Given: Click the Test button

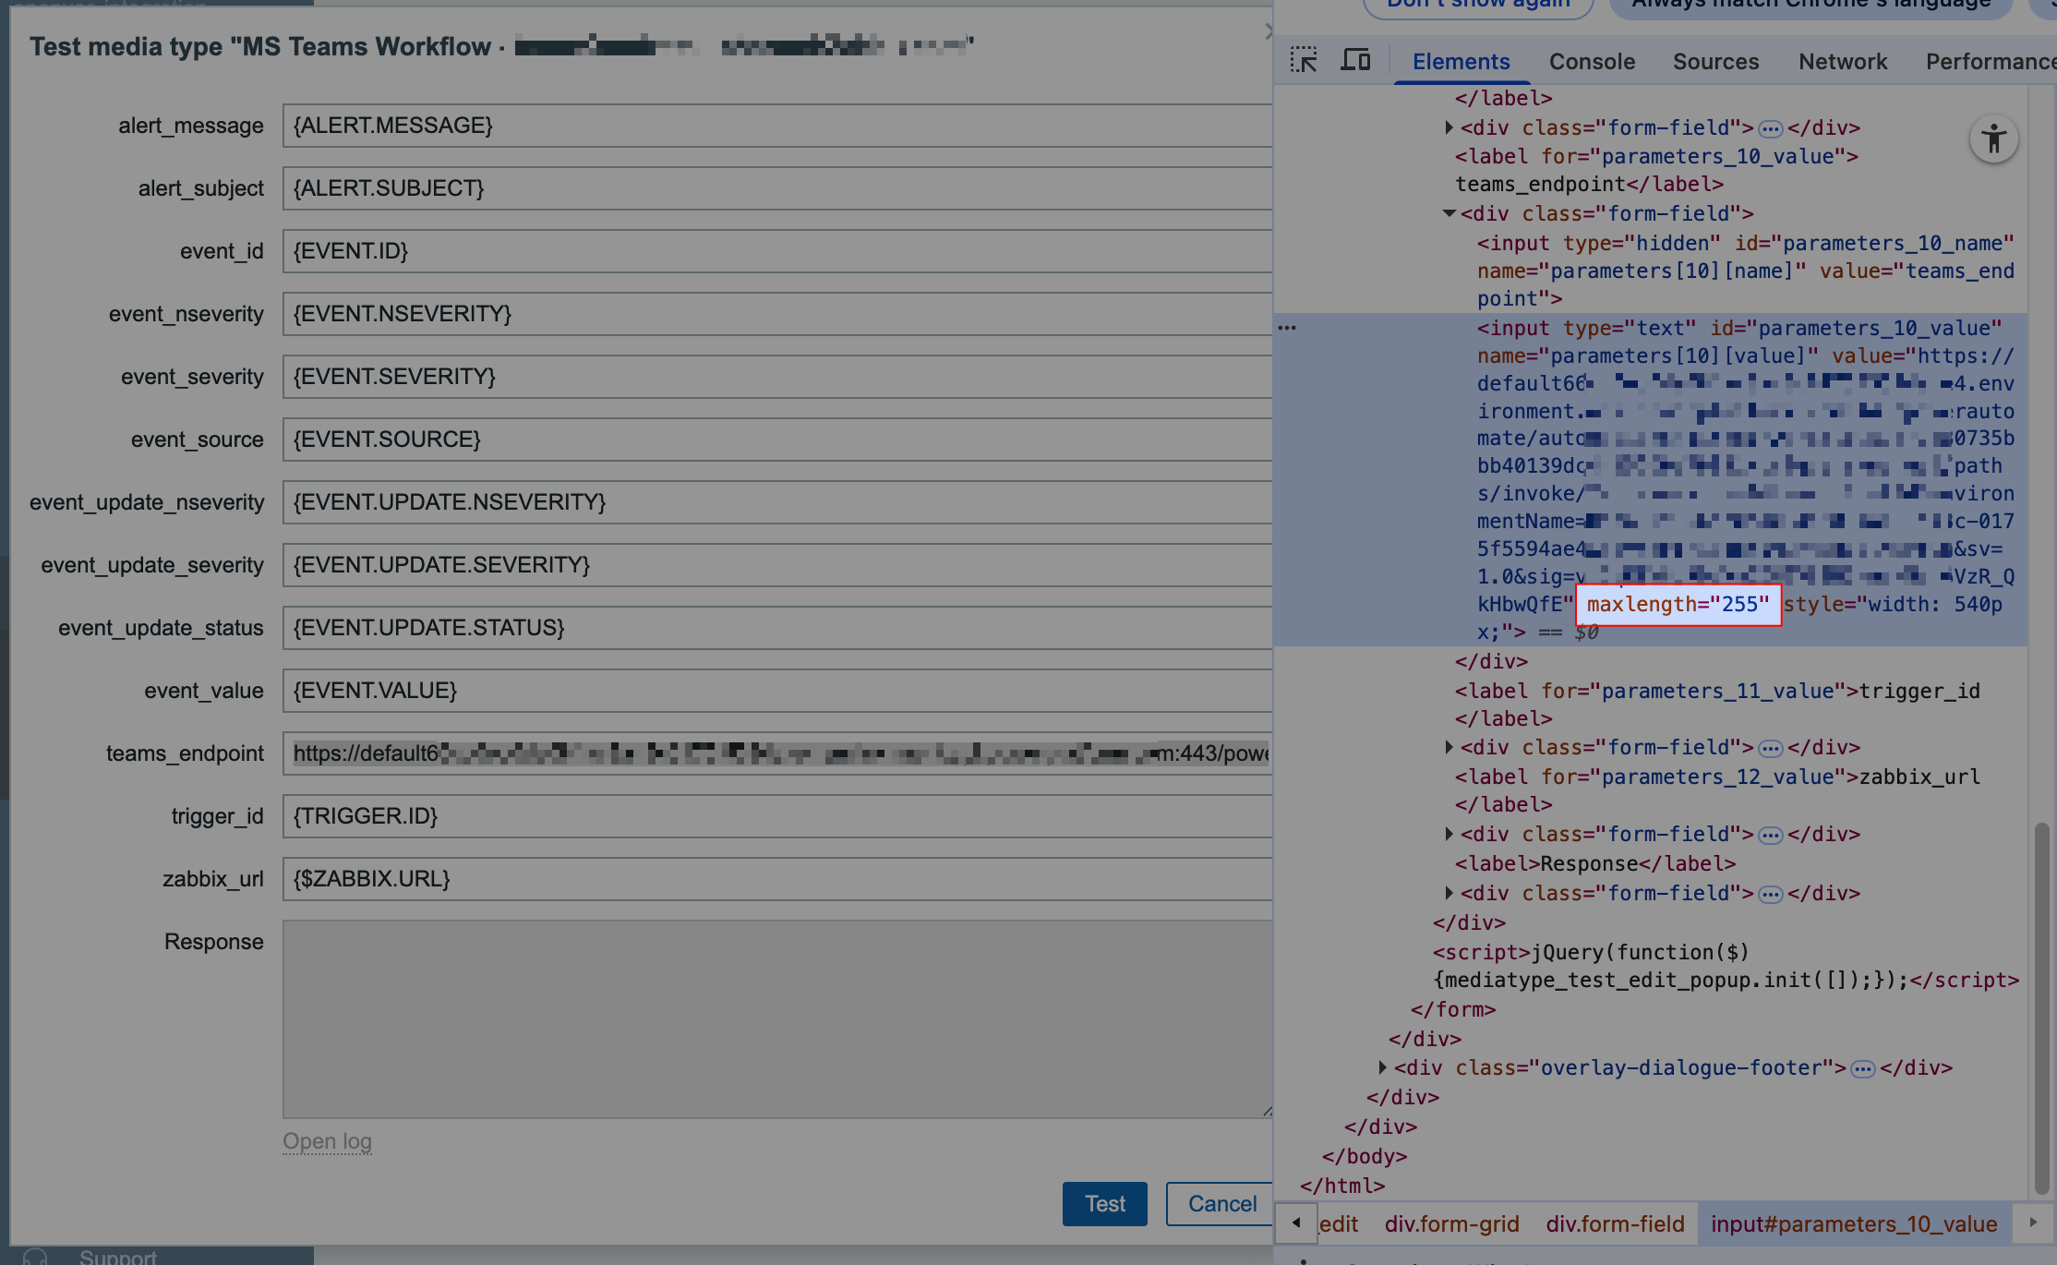Looking at the screenshot, I should pyautogui.click(x=1104, y=1204).
